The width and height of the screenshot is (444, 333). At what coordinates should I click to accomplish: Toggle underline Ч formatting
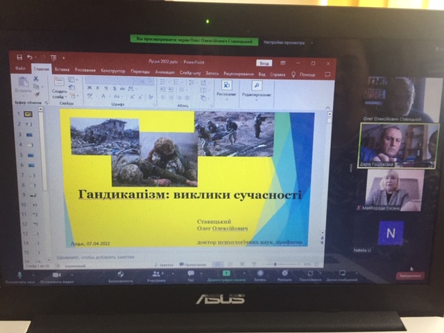click(x=106, y=88)
